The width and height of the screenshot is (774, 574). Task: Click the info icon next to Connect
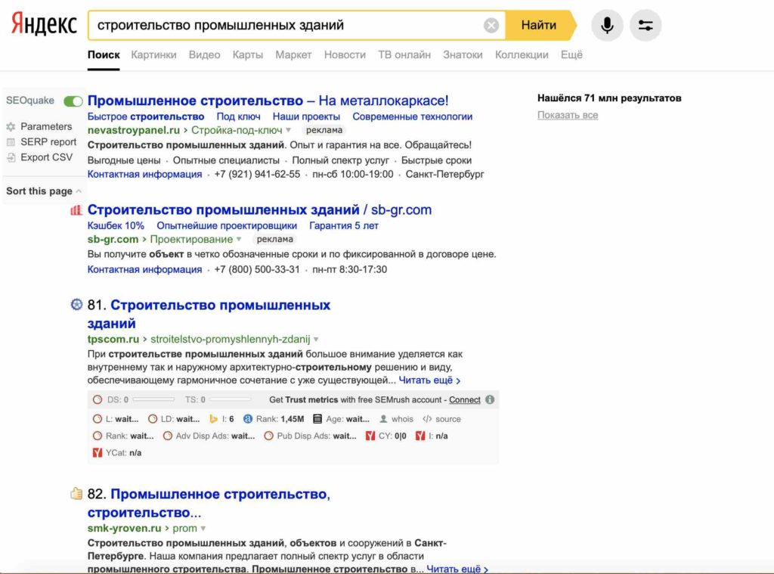(x=490, y=399)
